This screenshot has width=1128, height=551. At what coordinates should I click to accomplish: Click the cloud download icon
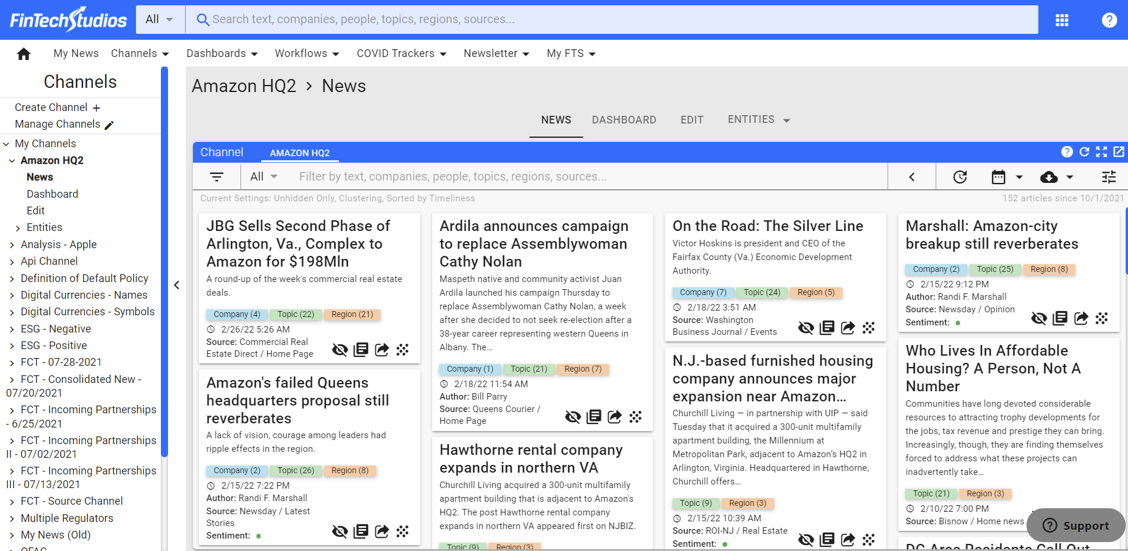click(1049, 177)
